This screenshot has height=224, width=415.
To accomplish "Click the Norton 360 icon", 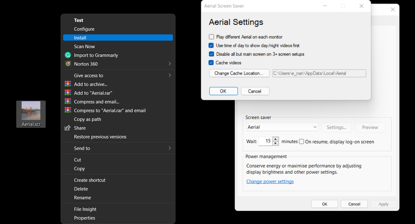I will pyautogui.click(x=68, y=64).
